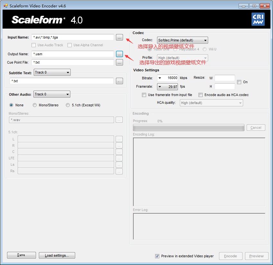Click the 5.1ch LFE channel field
Screen dimensions: 273x265
click(66, 158)
